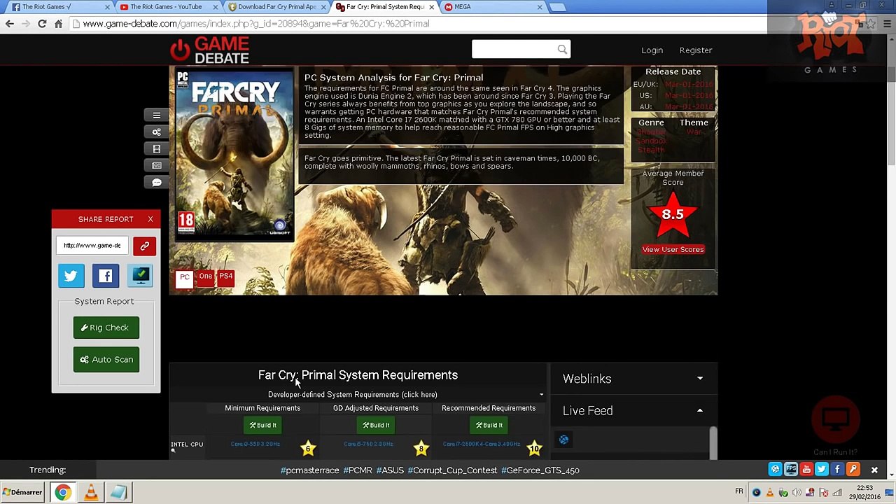Click View User Scores link
This screenshot has height=504, width=896.
click(x=673, y=249)
